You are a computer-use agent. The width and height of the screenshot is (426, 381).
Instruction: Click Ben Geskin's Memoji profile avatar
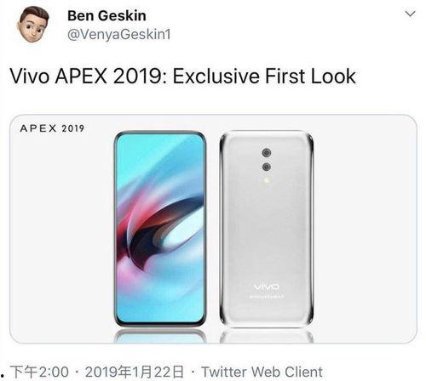(x=33, y=25)
